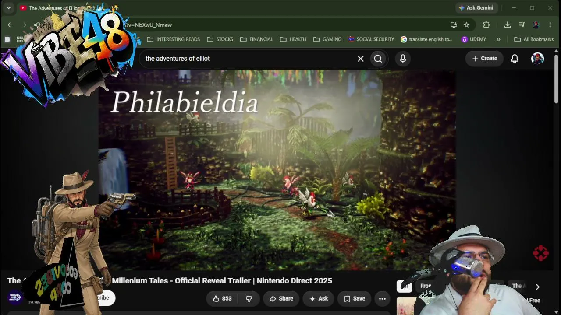The width and height of the screenshot is (561, 315).
Task: Open the GAMING bookmark folder
Action: pos(327,39)
